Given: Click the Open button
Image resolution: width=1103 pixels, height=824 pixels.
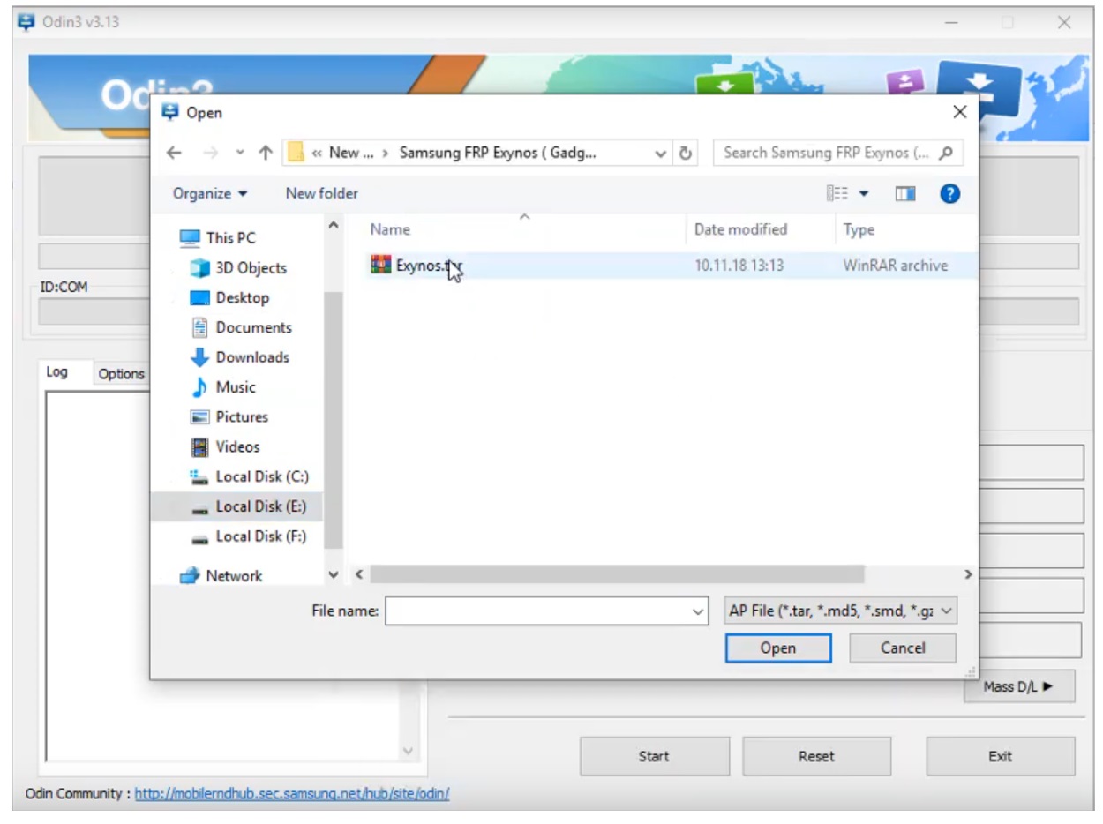Looking at the screenshot, I should pyautogui.click(x=778, y=648).
